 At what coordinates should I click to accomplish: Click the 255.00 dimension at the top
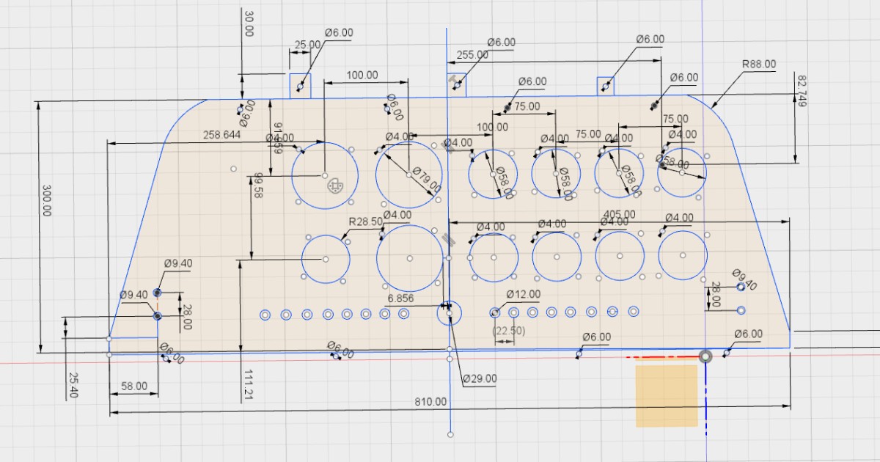click(x=472, y=55)
